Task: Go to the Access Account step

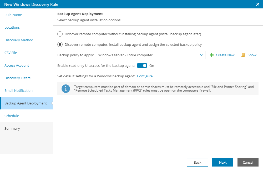Action: point(17,66)
